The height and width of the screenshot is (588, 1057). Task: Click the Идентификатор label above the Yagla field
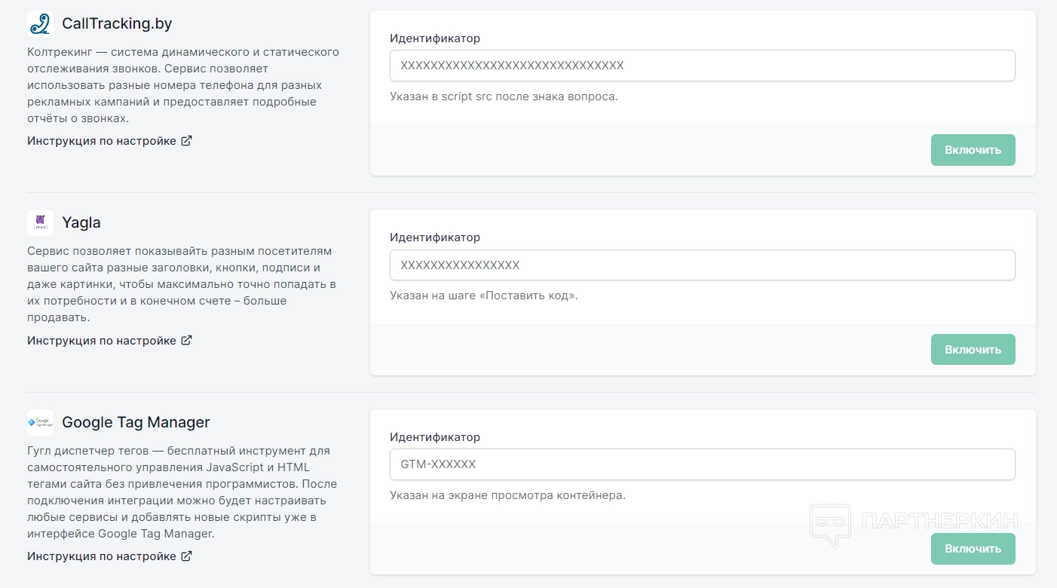[x=434, y=237]
